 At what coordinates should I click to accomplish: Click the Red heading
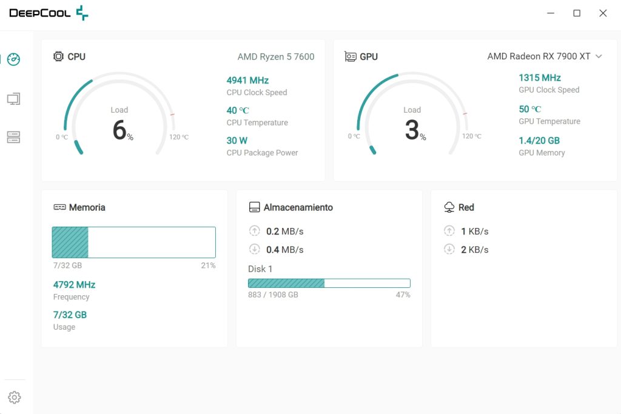coord(466,207)
